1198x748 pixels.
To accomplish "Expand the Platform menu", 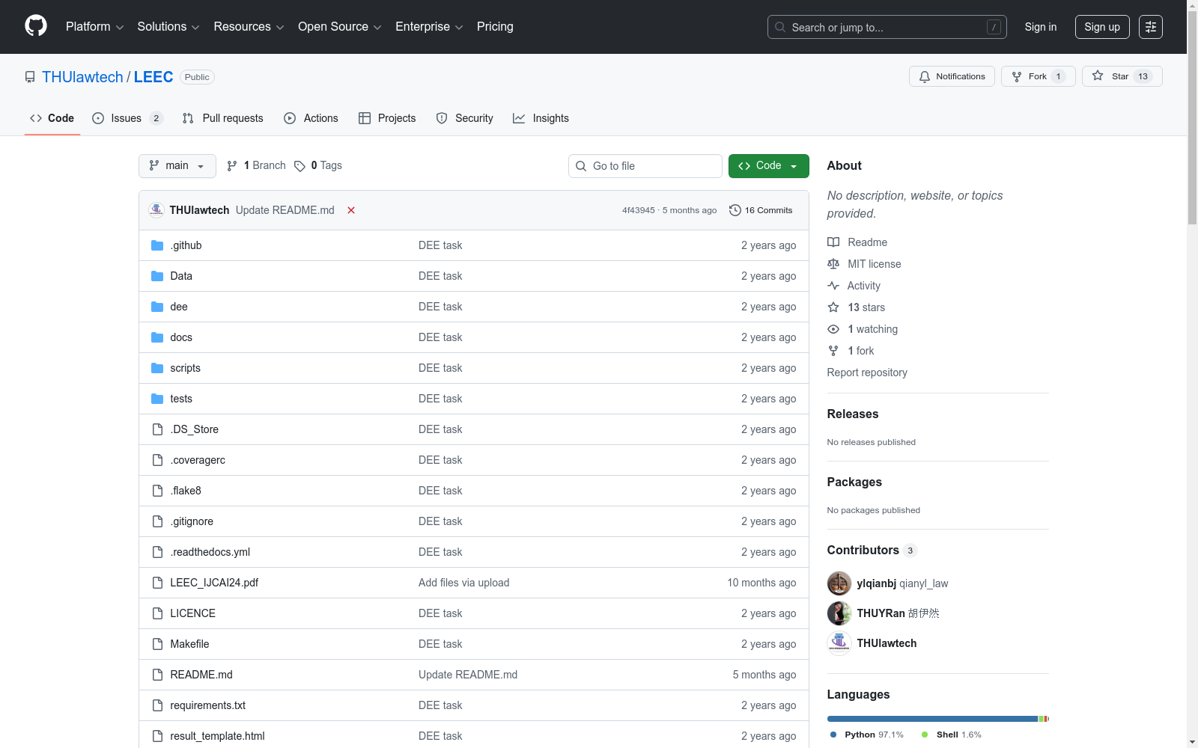I will coord(94,26).
